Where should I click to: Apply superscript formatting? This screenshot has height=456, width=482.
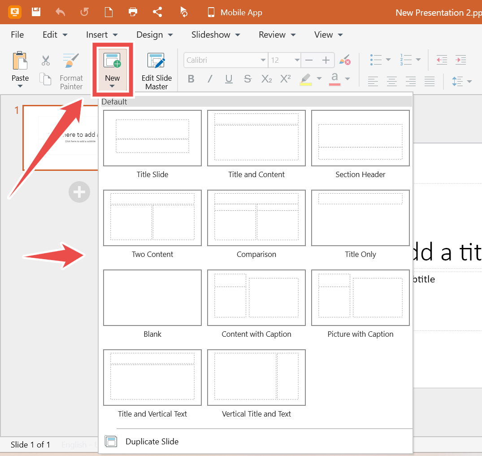point(285,78)
